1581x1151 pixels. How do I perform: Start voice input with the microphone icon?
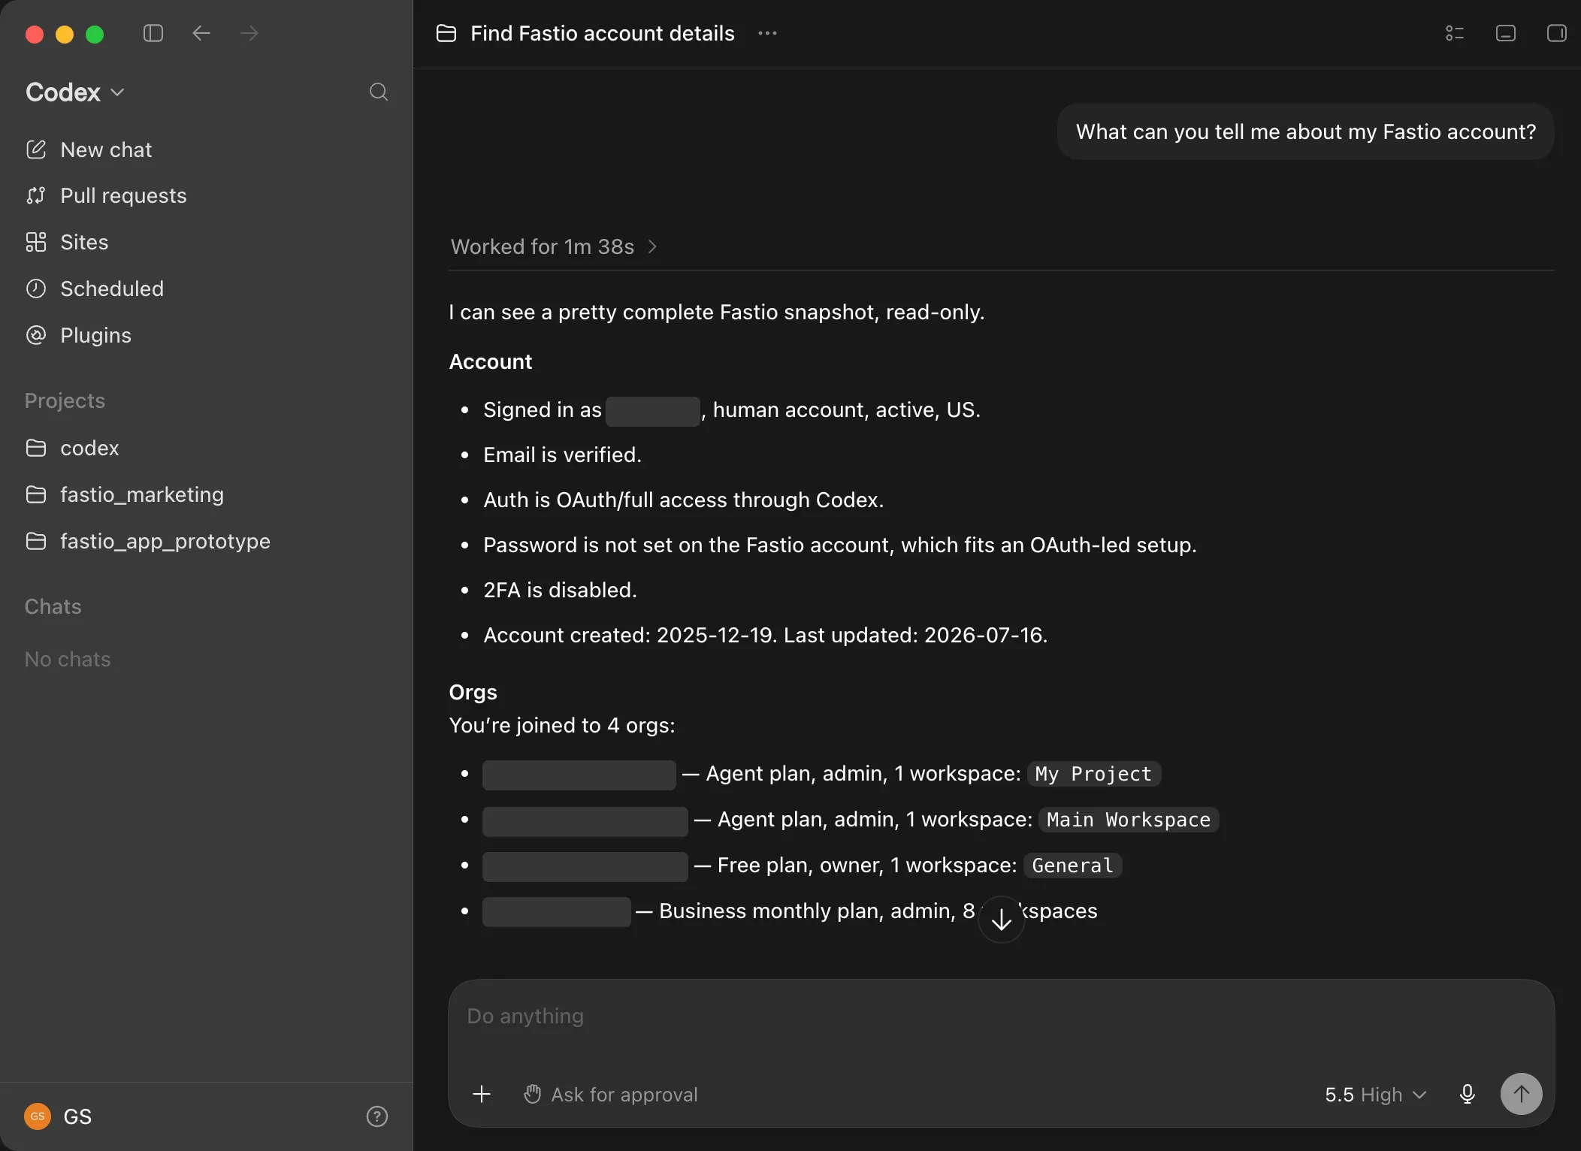(x=1467, y=1094)
